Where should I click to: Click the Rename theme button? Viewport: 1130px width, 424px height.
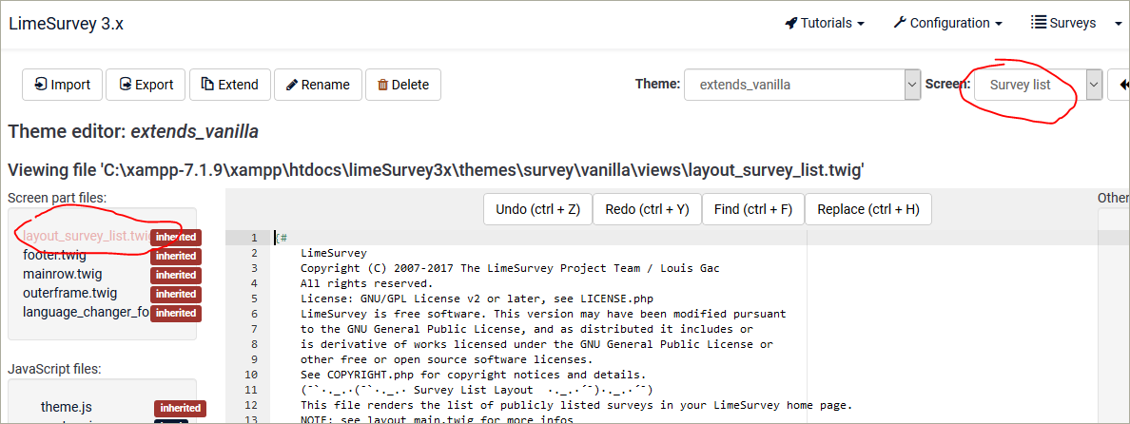[x=318, y=84]
